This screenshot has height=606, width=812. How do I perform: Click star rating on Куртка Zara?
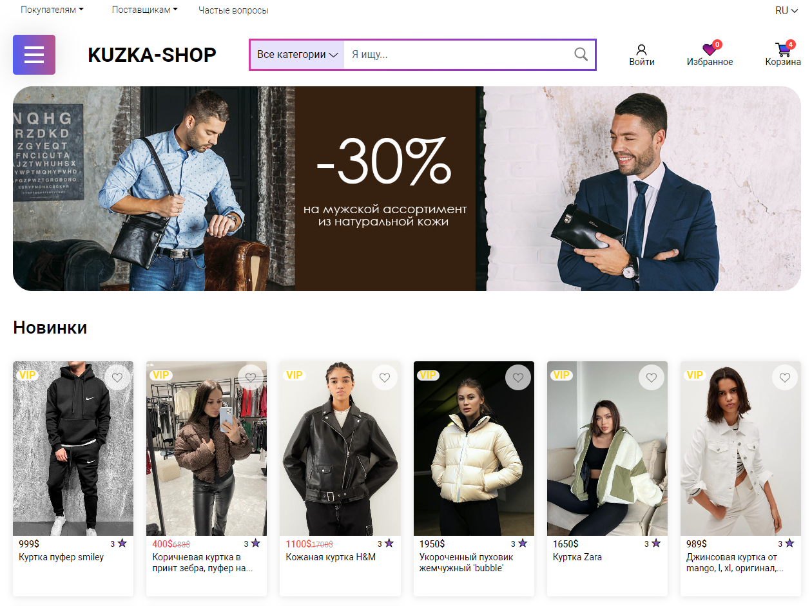pyautogui.click(x=656, y=544)
